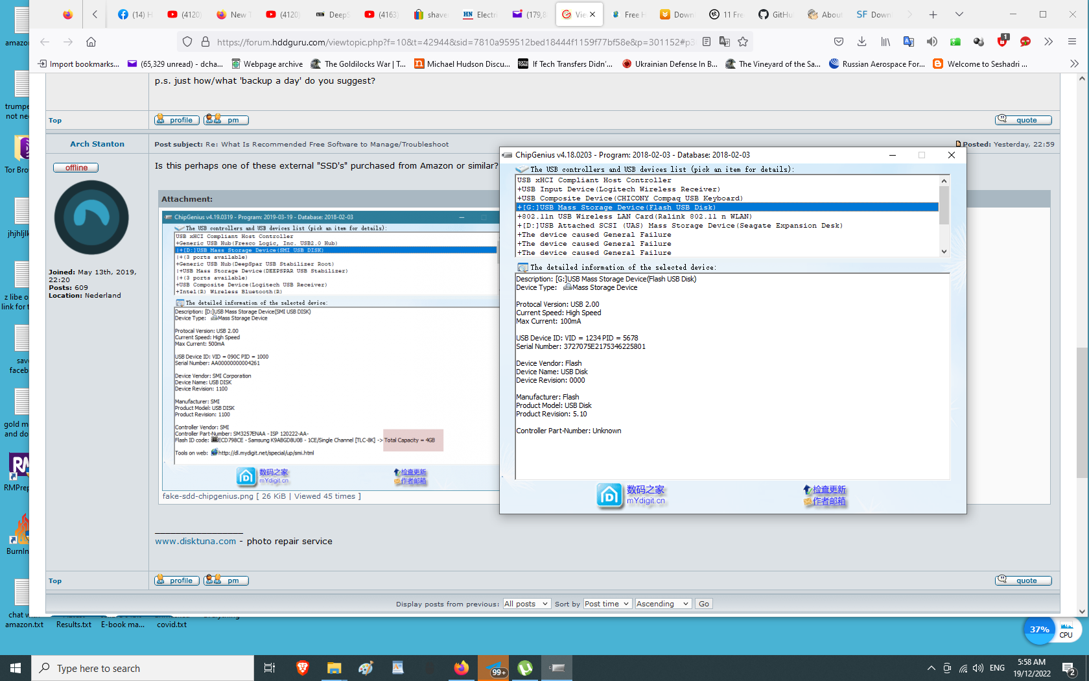Open File Explorer from taskbar

(334, 668)
